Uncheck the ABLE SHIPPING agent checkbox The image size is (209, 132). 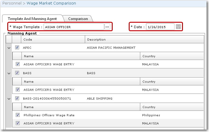(x=17, y=98)
